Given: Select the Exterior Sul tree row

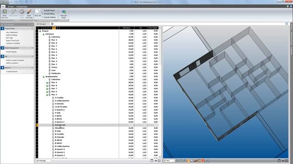Looking at the screenshot, I should tap(98, 125).
